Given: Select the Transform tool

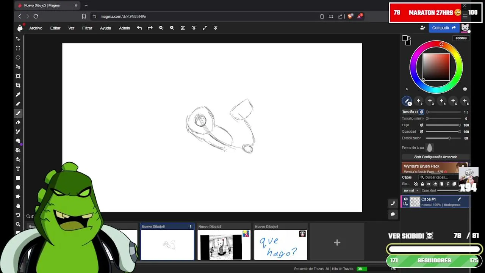Looking at the screenshot, I should tap(18, 76).
